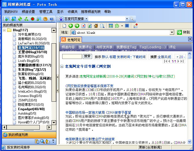Screen dimensions: 194x151
Task: Open settings with the orange gear icon
Action: pos(45,19)
